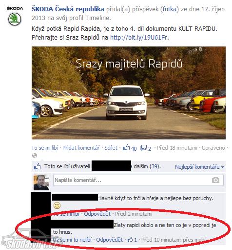232x250 pixels.
Task: Click 'Odpovědět' under the first comment
Action: 97,214
